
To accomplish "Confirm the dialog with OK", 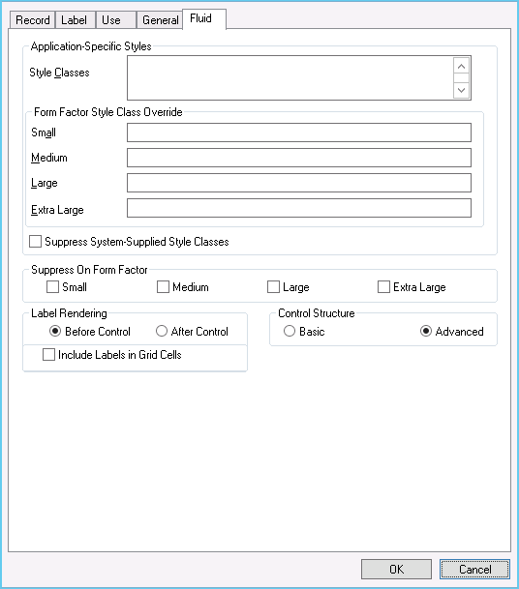I will [x=396, y=570].
